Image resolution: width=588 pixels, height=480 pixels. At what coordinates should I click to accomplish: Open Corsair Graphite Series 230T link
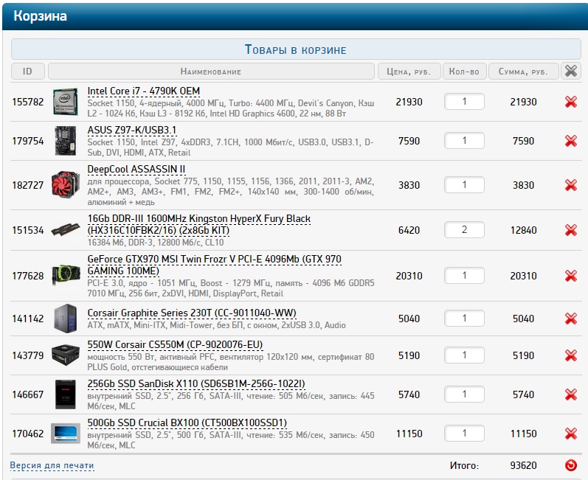pos(192,313)
